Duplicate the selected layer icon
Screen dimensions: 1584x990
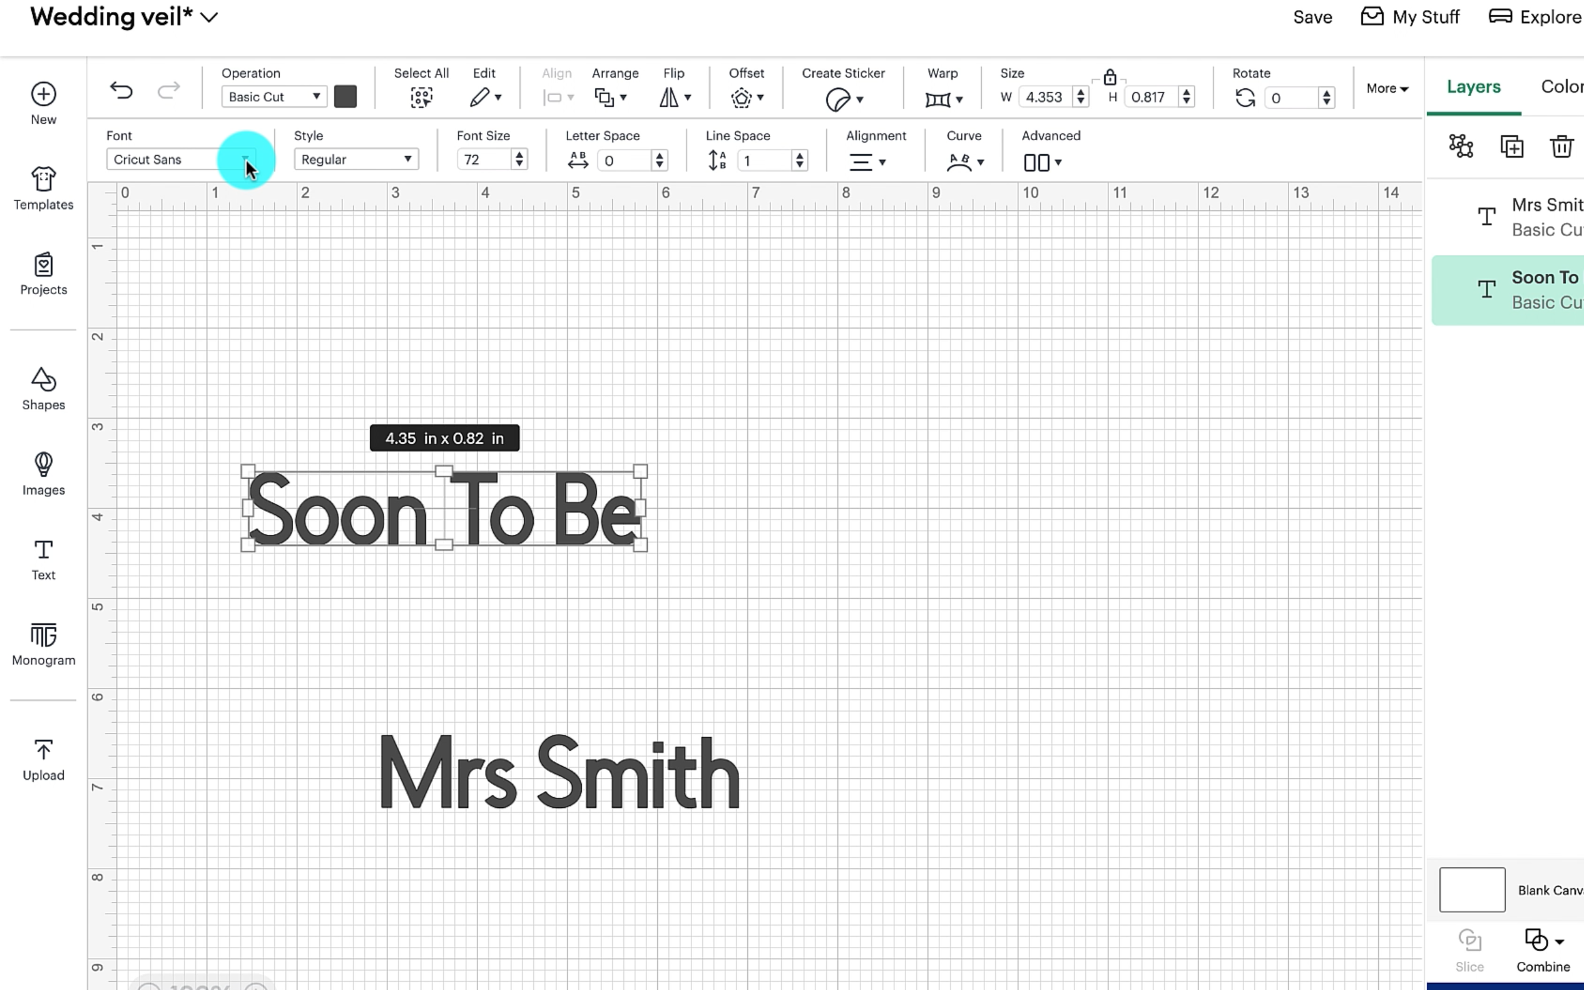(x=1511, y=146)
